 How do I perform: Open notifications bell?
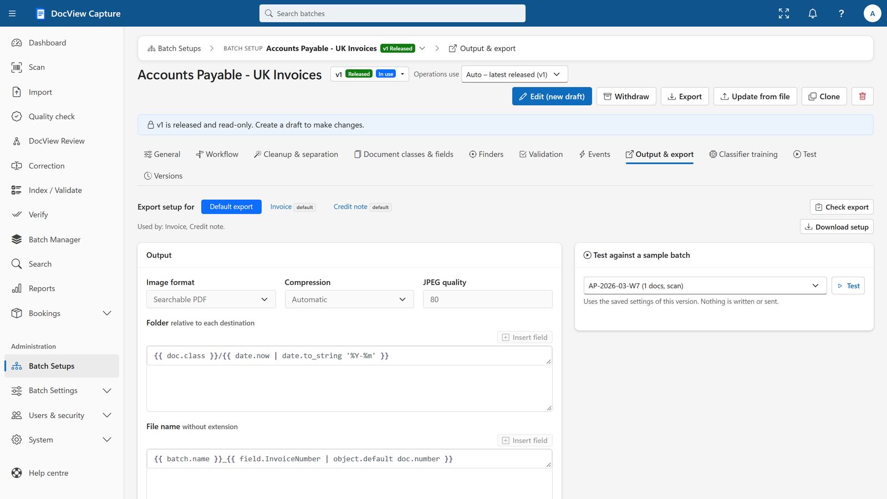click(x=813, y=13)
